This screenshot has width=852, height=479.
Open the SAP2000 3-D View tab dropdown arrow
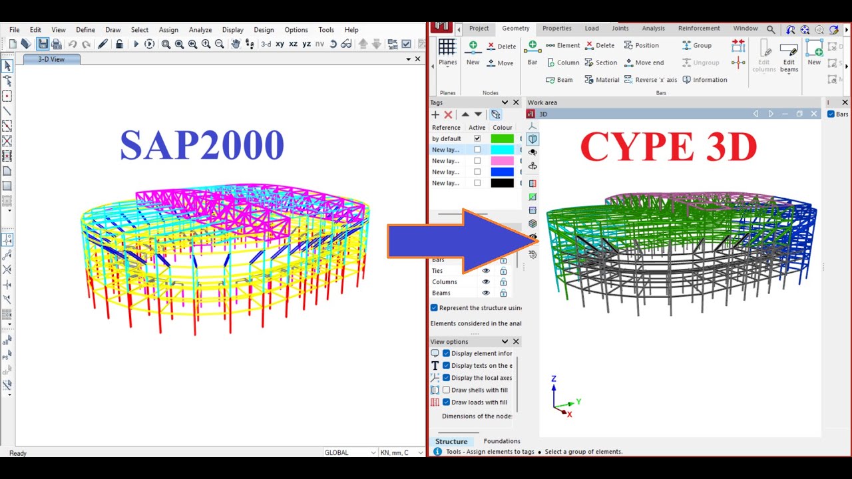click(409, 59)
